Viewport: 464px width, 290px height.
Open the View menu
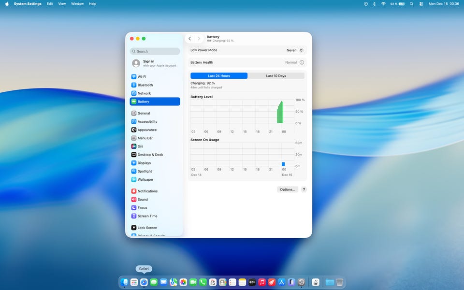click(62, 4)
